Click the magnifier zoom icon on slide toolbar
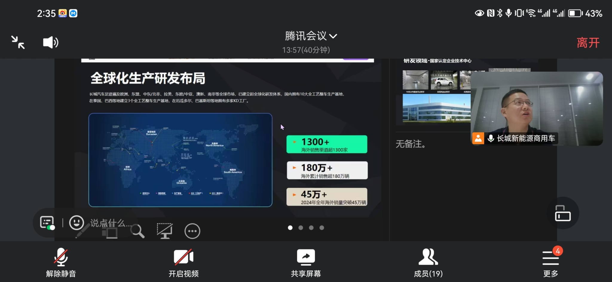 [x=137, y=231]
